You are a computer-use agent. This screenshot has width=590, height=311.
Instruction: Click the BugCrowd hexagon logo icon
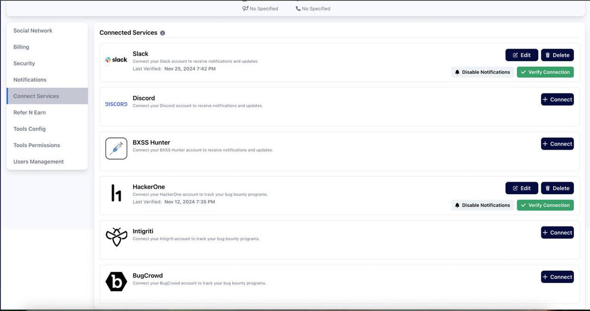click(x=116, y=282)
